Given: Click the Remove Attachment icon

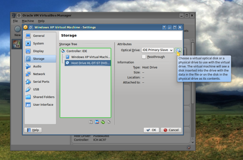Looking at the screenshot, I should [x=97, y=122].
